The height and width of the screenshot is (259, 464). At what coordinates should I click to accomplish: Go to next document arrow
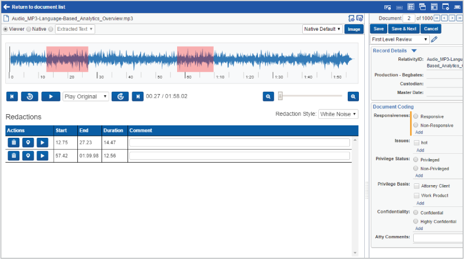452,18
